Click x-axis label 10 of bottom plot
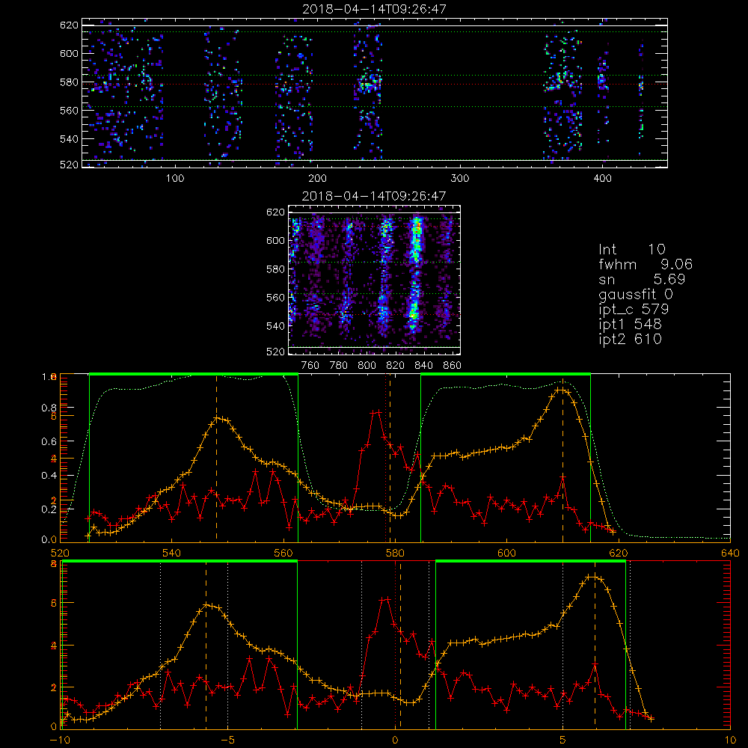Viewport: 748px width, 748px height. (730, 740)
